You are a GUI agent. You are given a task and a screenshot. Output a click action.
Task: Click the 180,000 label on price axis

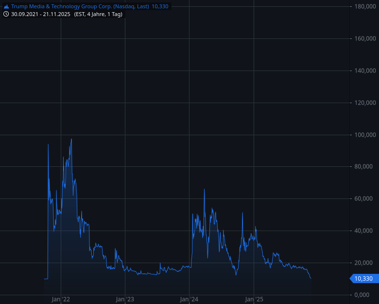click(x=363, y=6)
